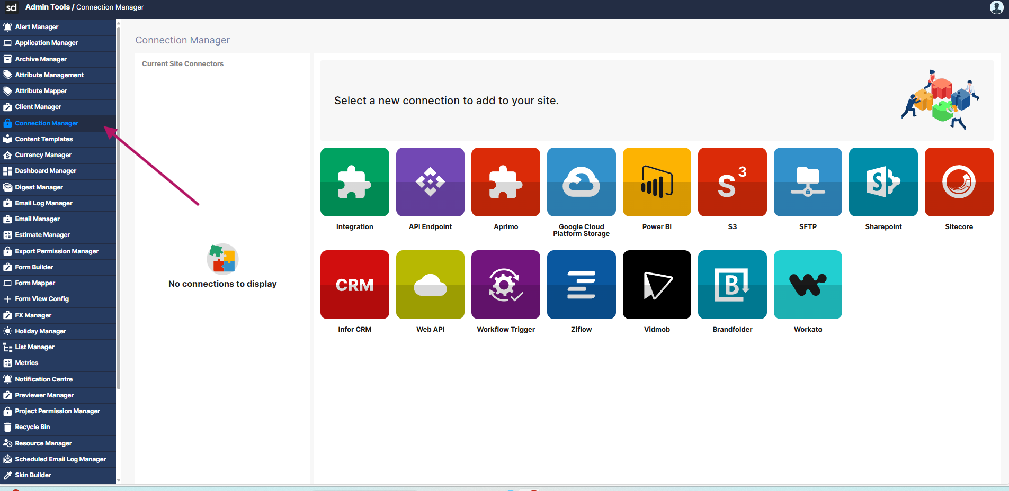Click the Dashboard Manager grid icon
Screen dimensions: 1009x491
coord(7,171)
